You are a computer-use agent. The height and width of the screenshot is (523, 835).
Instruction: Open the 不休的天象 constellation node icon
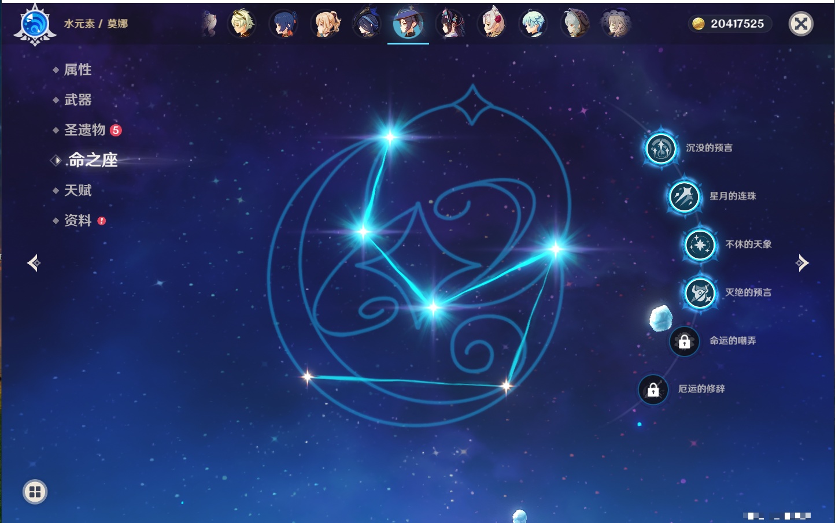click(x=700, y=245)
